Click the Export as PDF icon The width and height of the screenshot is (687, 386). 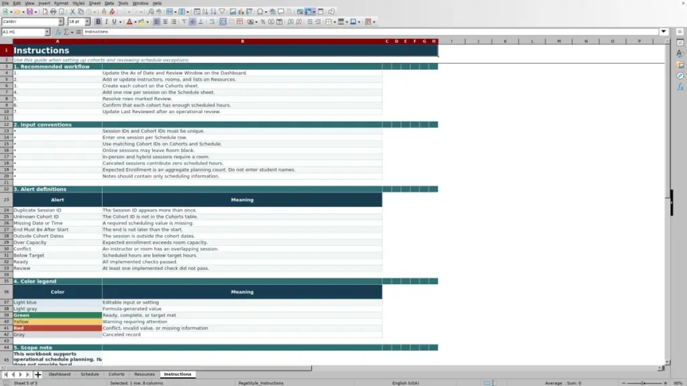tap(45, 12)
